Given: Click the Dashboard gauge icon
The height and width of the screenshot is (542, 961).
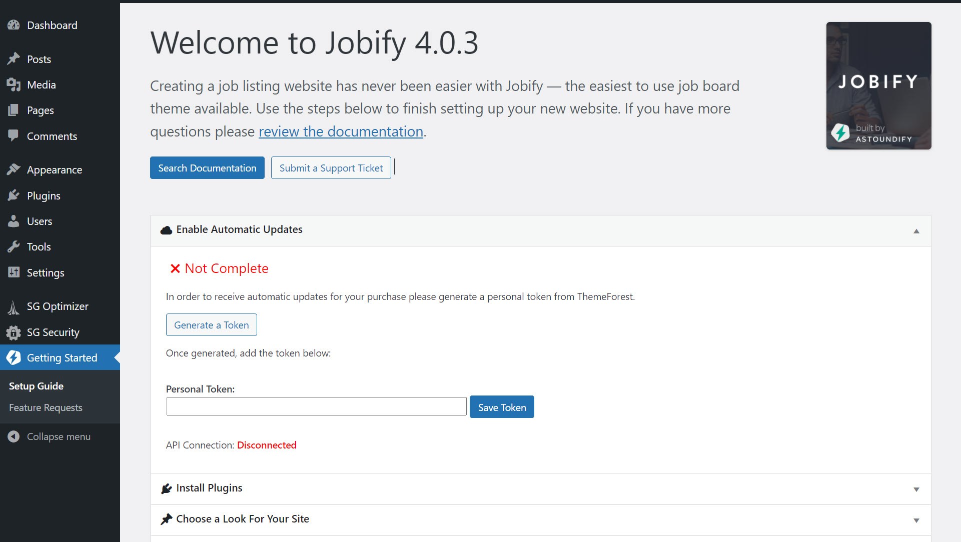Looking at the screenshot, I should pyautogui.click(x=14, y=25).
